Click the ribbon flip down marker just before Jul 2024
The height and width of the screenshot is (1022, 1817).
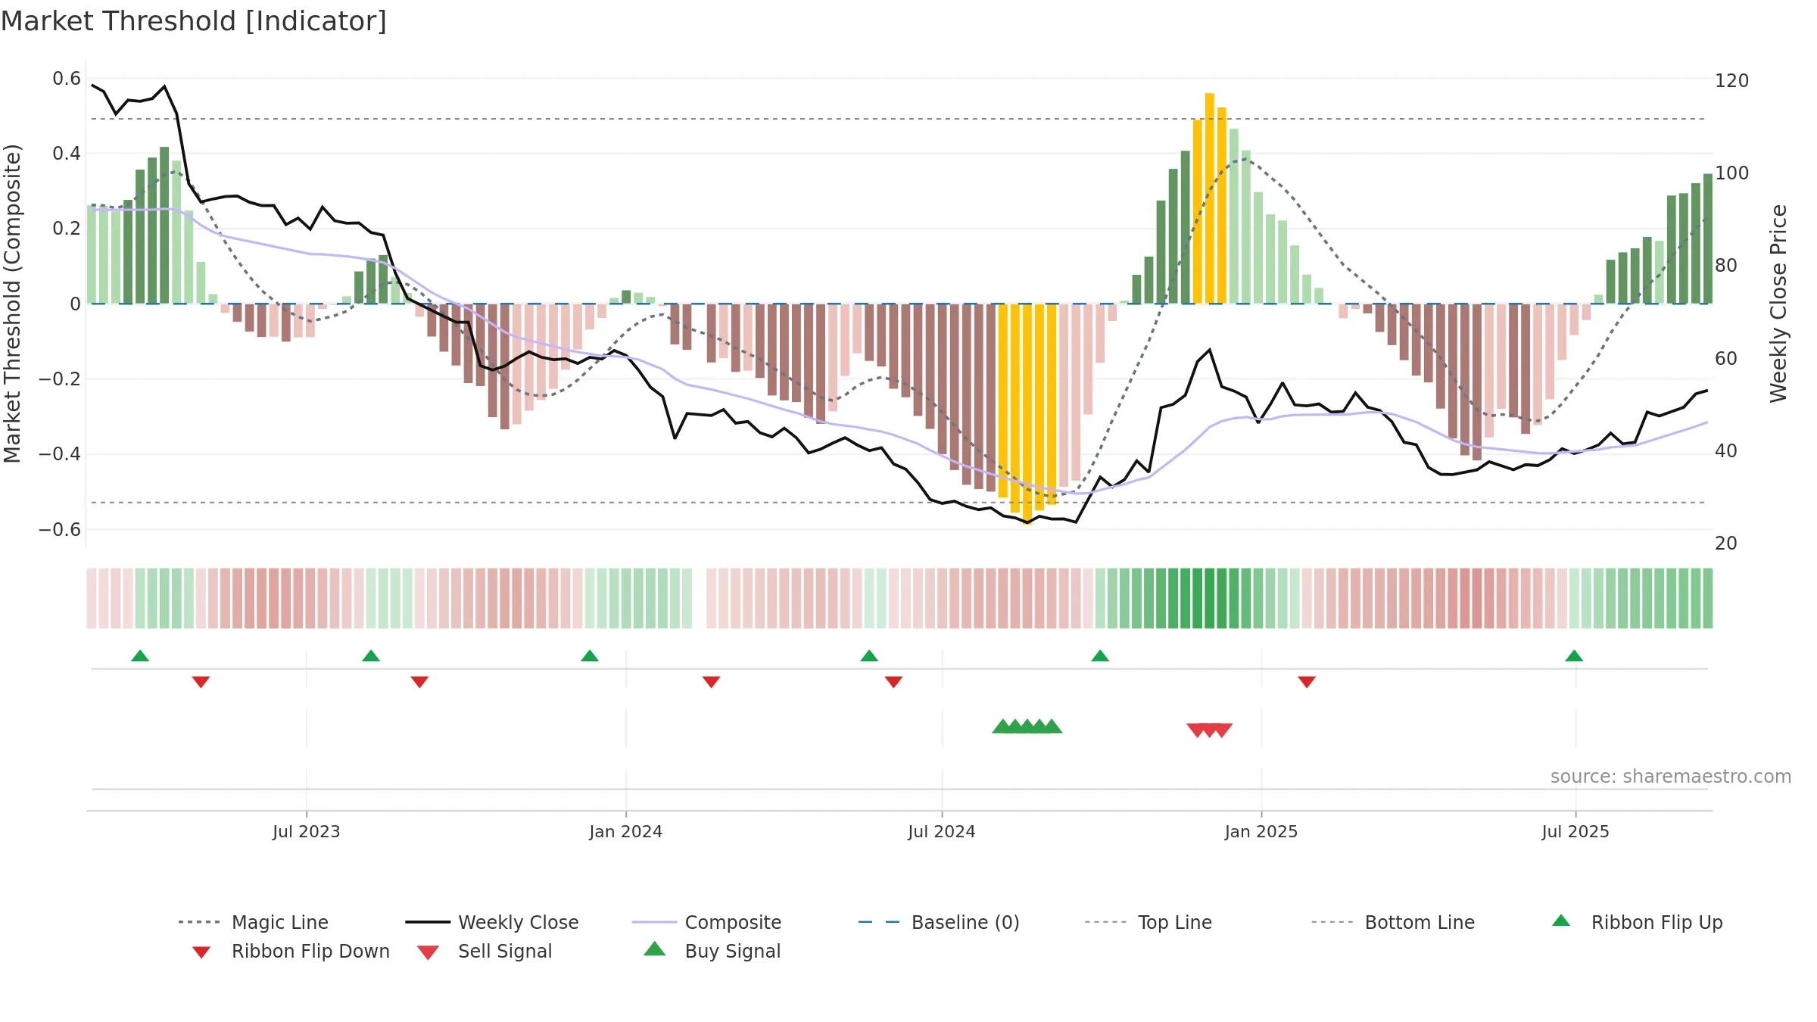pos(893,682)
